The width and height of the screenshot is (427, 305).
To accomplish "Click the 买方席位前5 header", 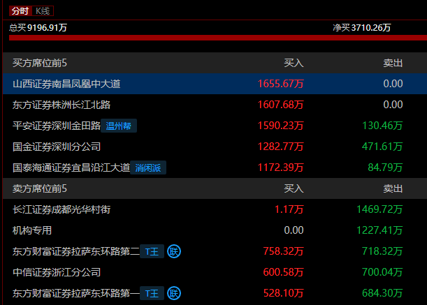I will pos(40,63).
